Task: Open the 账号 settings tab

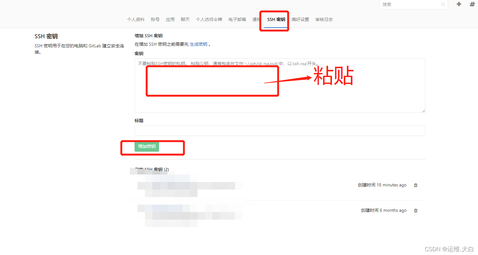Action: (155, 19)
